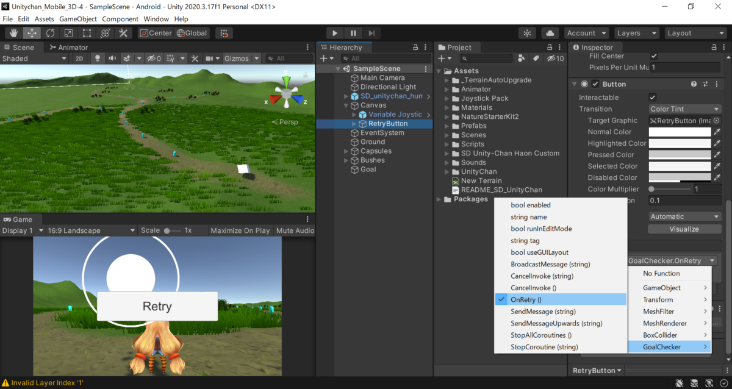
Task: Open Target Graphic object picker
Action: [x=716, y=121]
